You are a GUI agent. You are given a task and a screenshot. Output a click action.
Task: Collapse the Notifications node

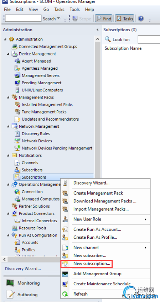[x=8, y=155]
